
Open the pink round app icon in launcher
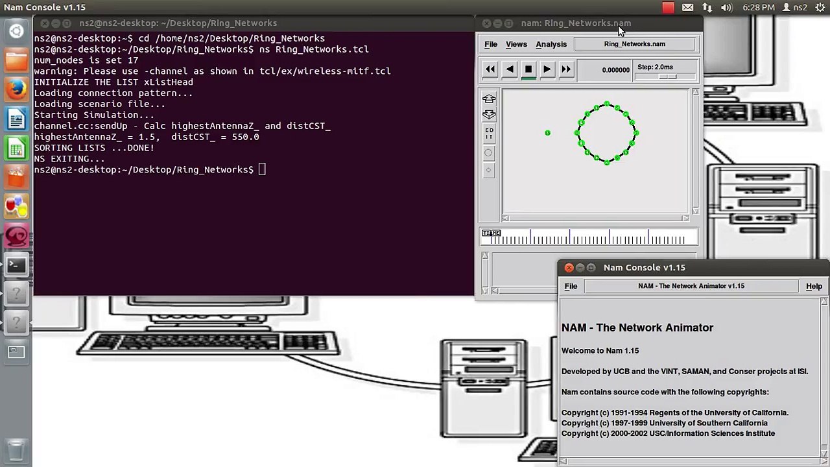(x=17, y=236)
